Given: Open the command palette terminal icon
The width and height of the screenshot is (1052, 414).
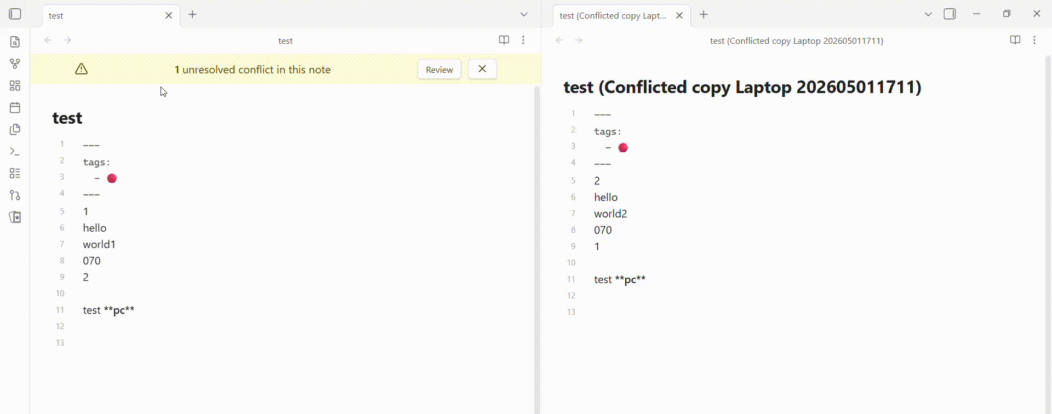Looking at the screenshot, I should [15, 151].
